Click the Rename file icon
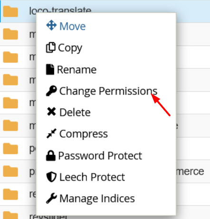This screenshot has width=210, height=219. click(x=50, y=69)
